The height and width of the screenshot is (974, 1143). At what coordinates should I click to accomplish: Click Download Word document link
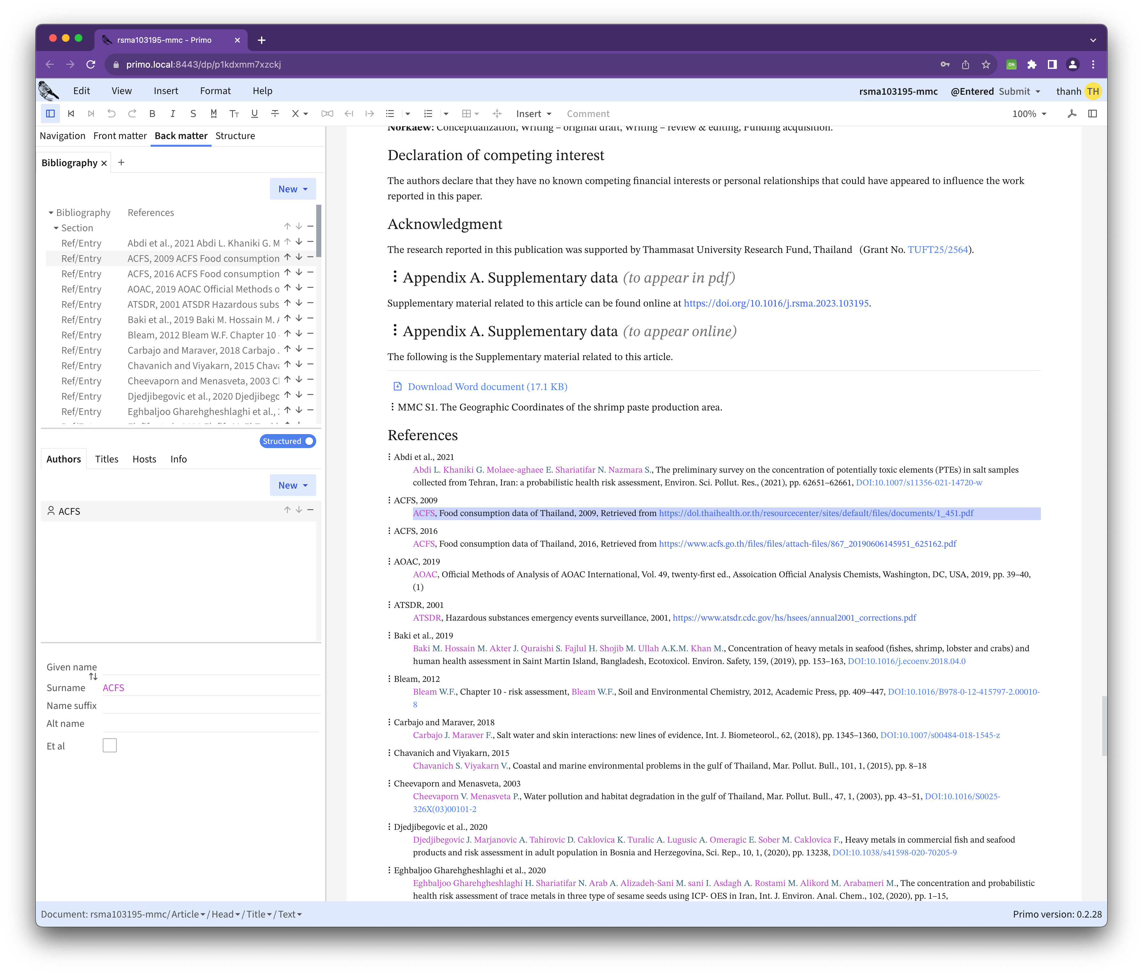[487, 387]
